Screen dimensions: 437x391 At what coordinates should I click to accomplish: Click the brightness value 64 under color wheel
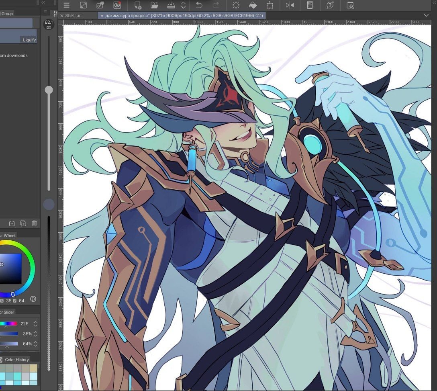click(21, 301)
